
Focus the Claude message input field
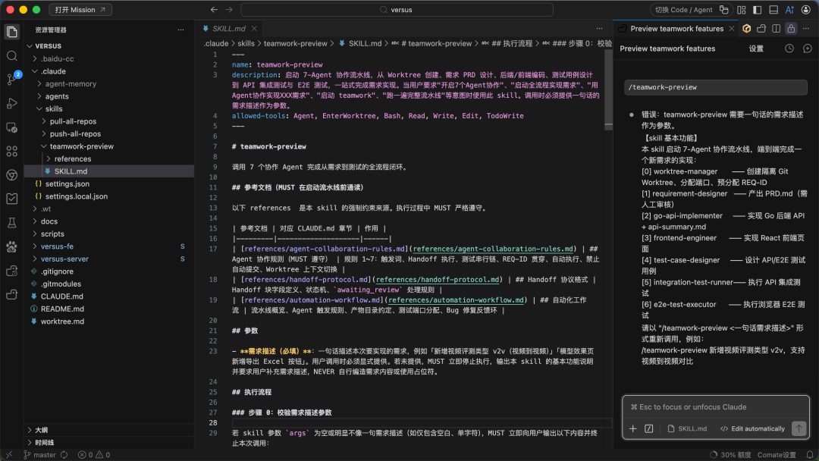click(x=716, y=407)
